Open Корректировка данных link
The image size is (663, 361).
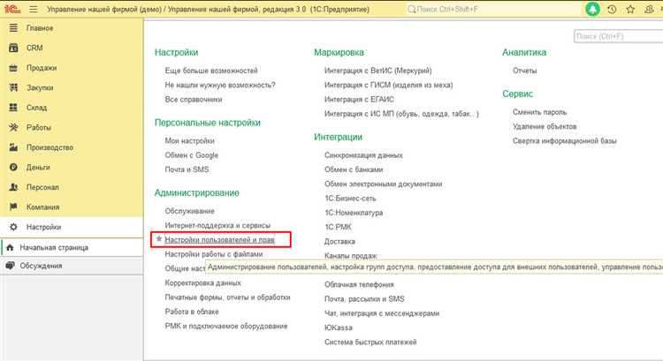click(203, 282)
